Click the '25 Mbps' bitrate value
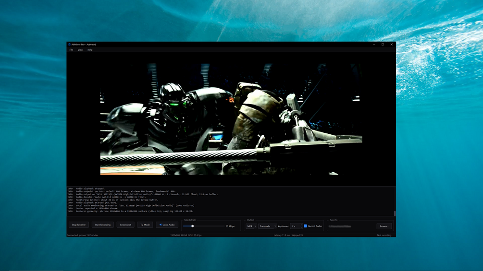This screenshot has width=483, height=271. click(x=230, y=226)
